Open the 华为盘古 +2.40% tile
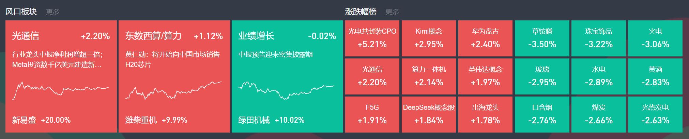This screenshot has height=139, width=689. [x=485, y=38]
